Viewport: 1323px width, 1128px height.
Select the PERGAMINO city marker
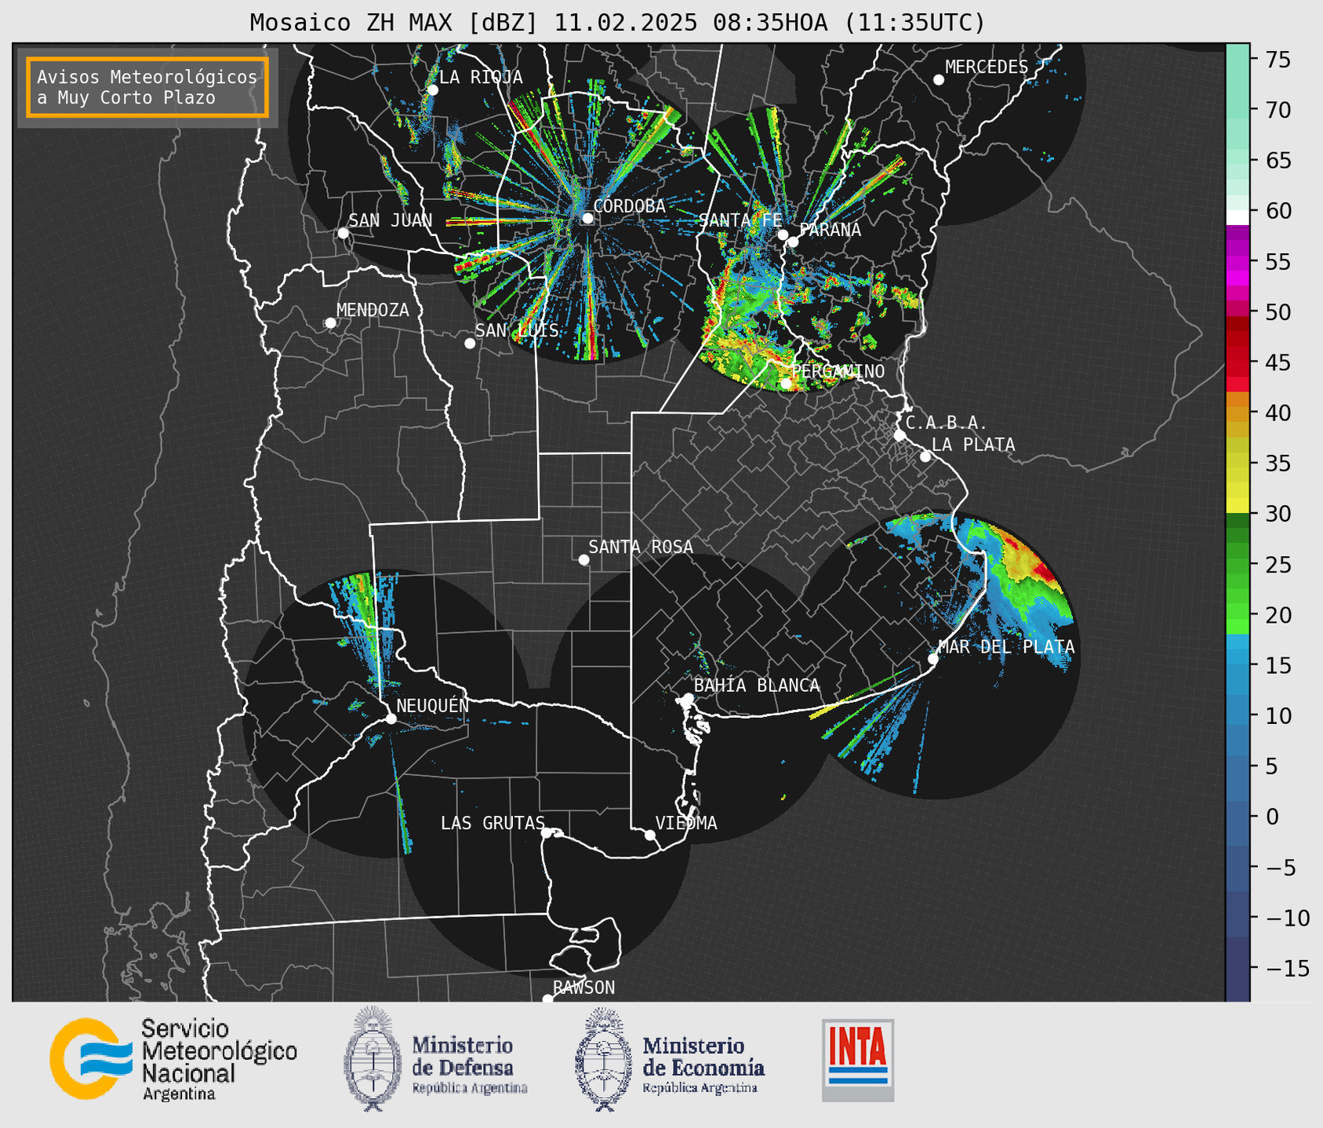pos(786,384)
